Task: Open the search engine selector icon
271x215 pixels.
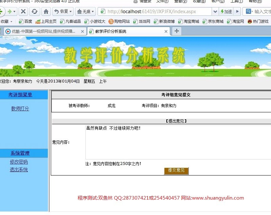Action: pyautogui.click(x=249, y=12)
